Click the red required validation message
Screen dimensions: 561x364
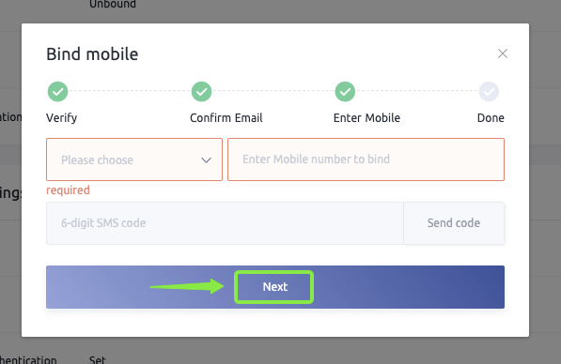pyautogui.click(x=68, y=190)
